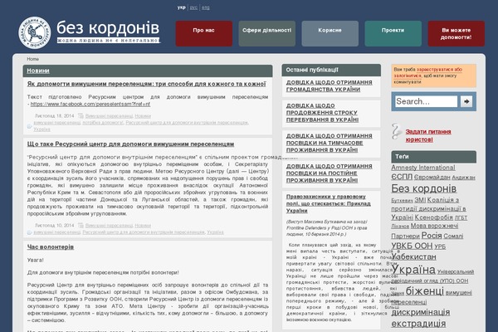Select the Amnesty International tag
The height and width of the screenshot is (332, 498).
(x=423, y=168)
